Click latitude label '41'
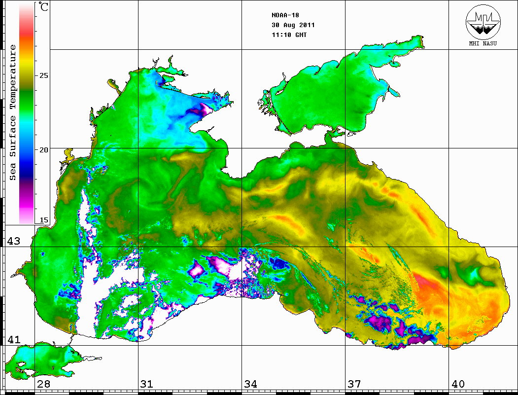This screenshot has width=518, height=395. 14,339
